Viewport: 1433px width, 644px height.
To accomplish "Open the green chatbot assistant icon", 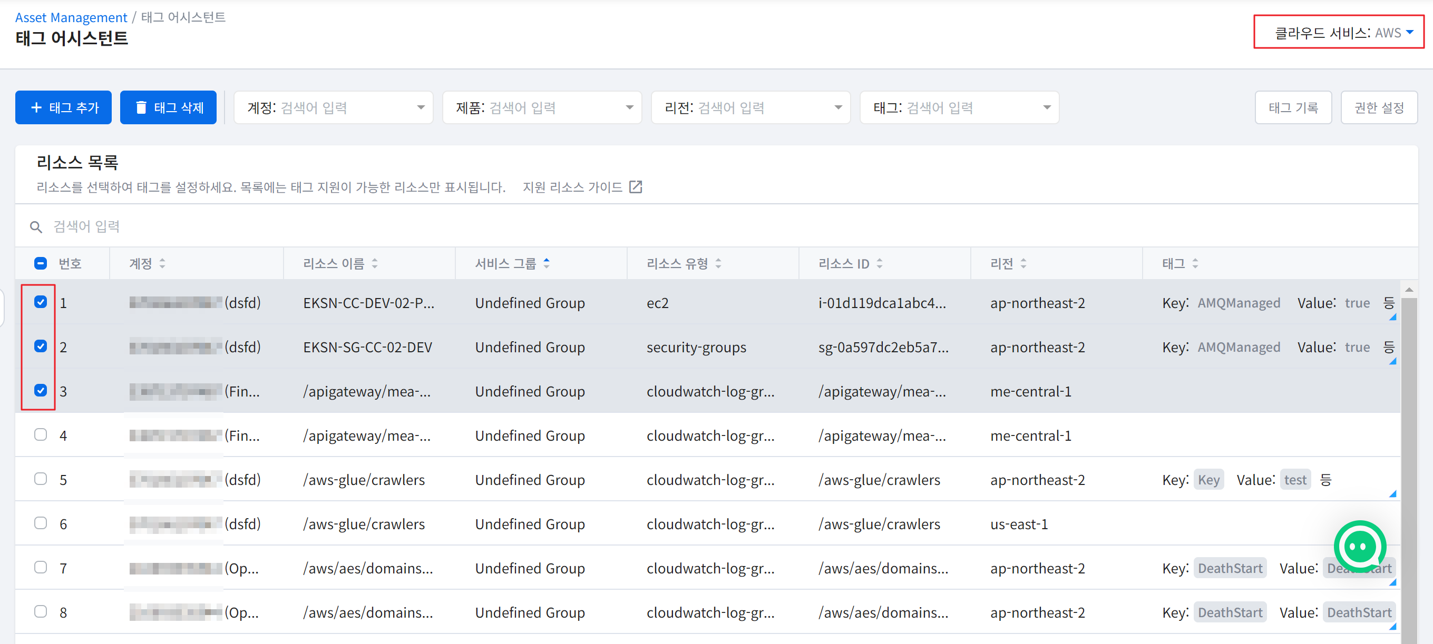I will [1359, 546].
